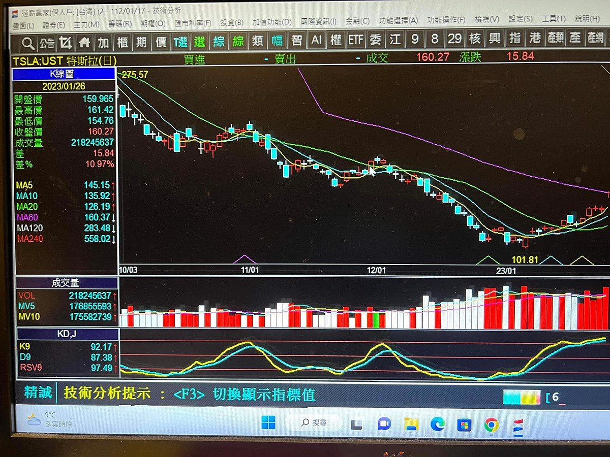Open the 檢視(V) menu

click(487, 19)
